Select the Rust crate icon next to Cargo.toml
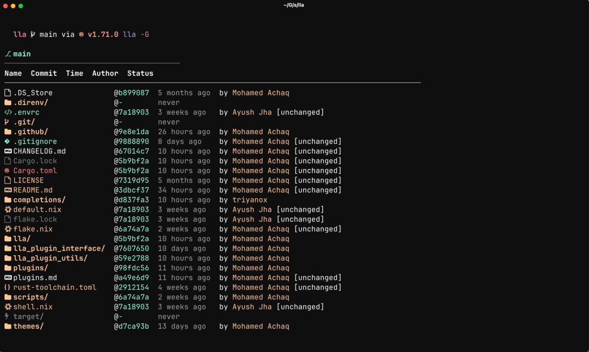The image size is (589, 352). click(7, 170)
